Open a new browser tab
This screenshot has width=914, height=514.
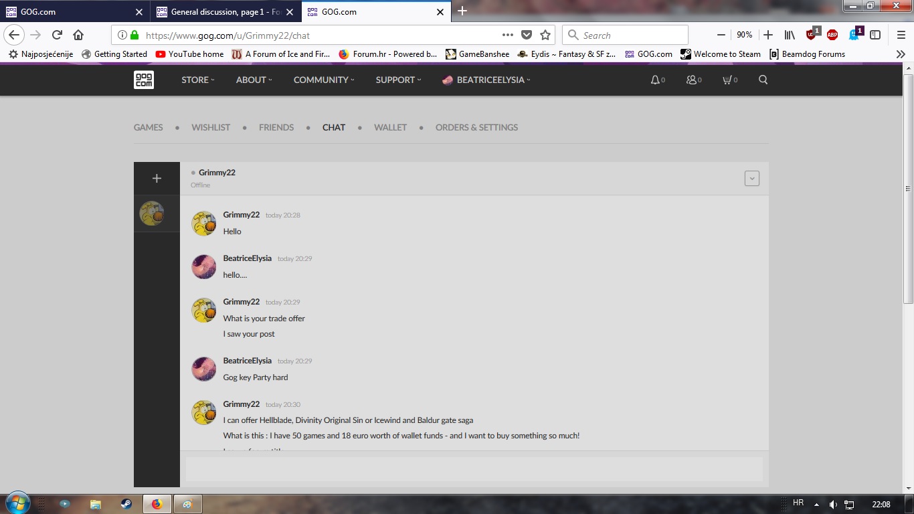tap(462, 11)
